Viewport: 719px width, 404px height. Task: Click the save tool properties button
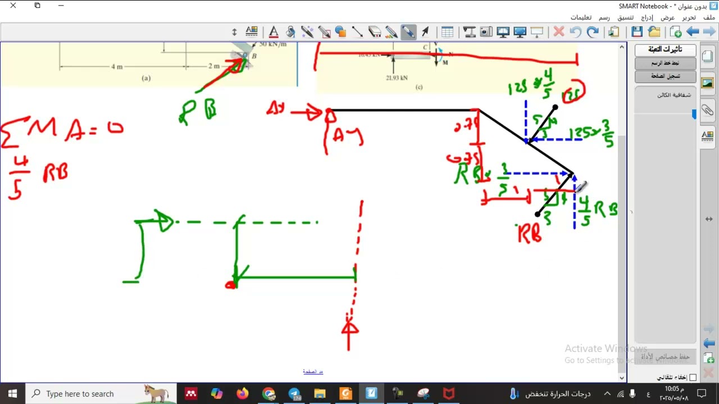666,357
